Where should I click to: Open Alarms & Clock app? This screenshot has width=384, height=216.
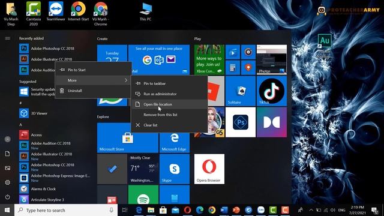point(37,189)
